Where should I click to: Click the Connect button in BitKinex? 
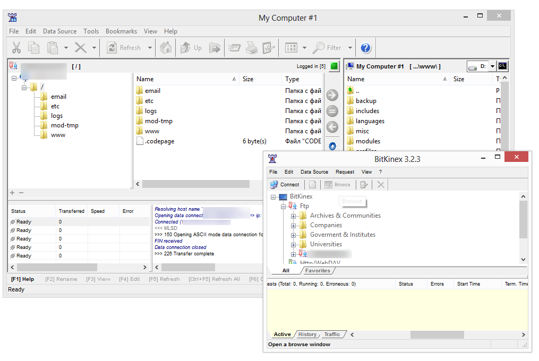click(x=285, y=185)
